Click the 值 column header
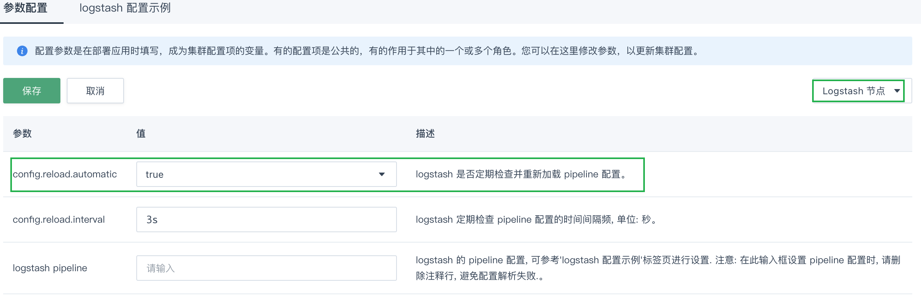921x307 pixels. (x=141, y=134)
